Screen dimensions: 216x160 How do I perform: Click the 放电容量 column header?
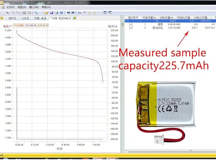[167, 17]
